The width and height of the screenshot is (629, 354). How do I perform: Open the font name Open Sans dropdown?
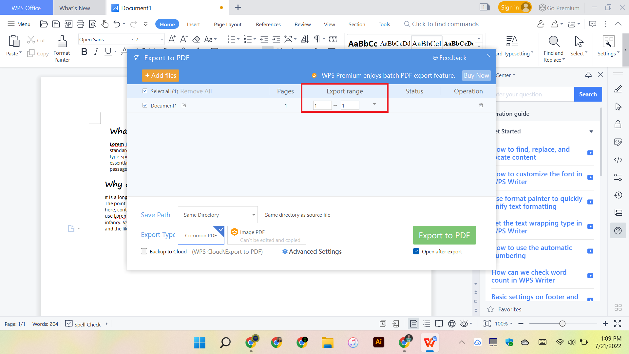pos(132,40)
